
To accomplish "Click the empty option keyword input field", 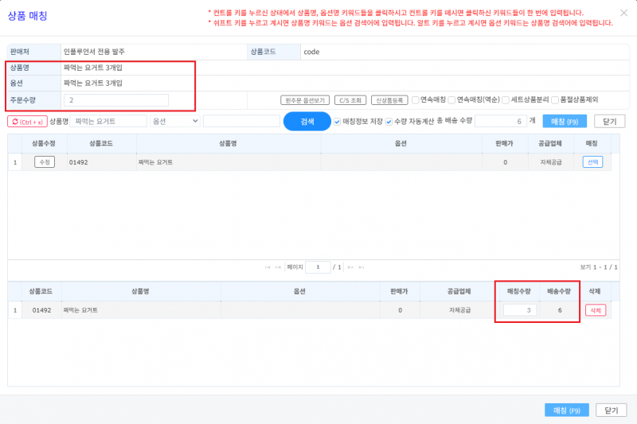I will click(241, 122).
